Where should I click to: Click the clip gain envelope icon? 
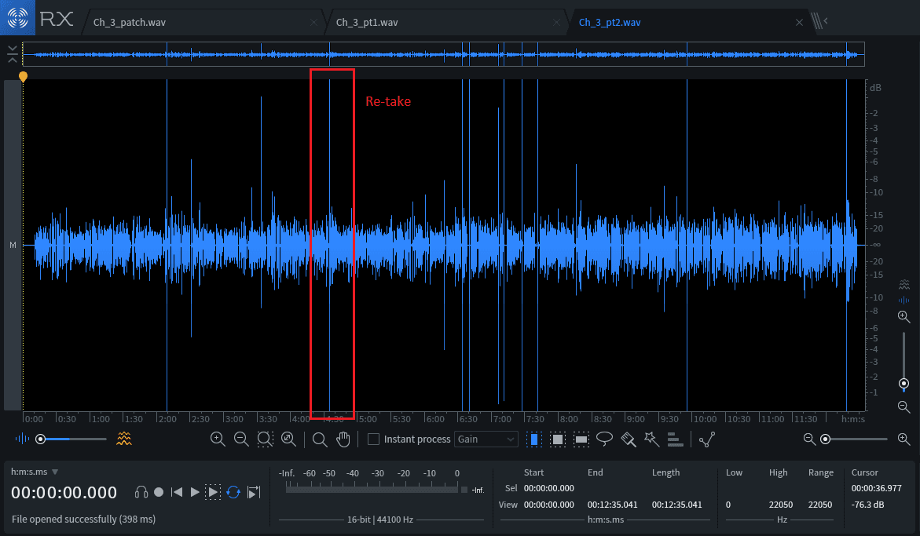click(x=707, y=439)
